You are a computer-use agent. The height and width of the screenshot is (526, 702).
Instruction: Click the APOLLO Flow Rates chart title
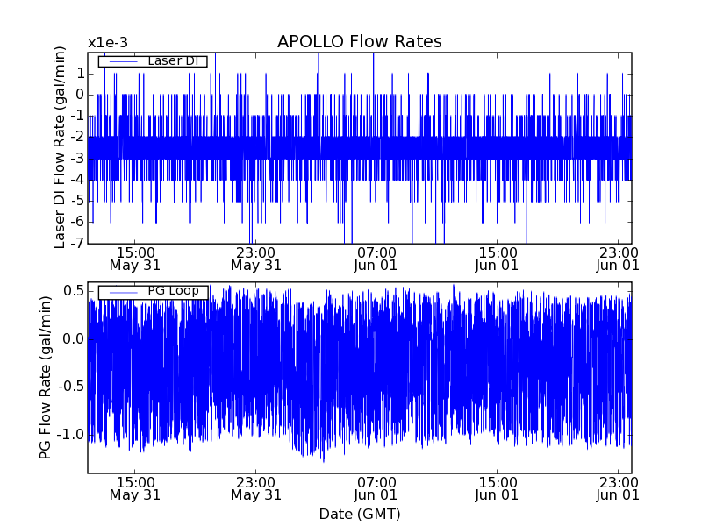tap(359, 42)
